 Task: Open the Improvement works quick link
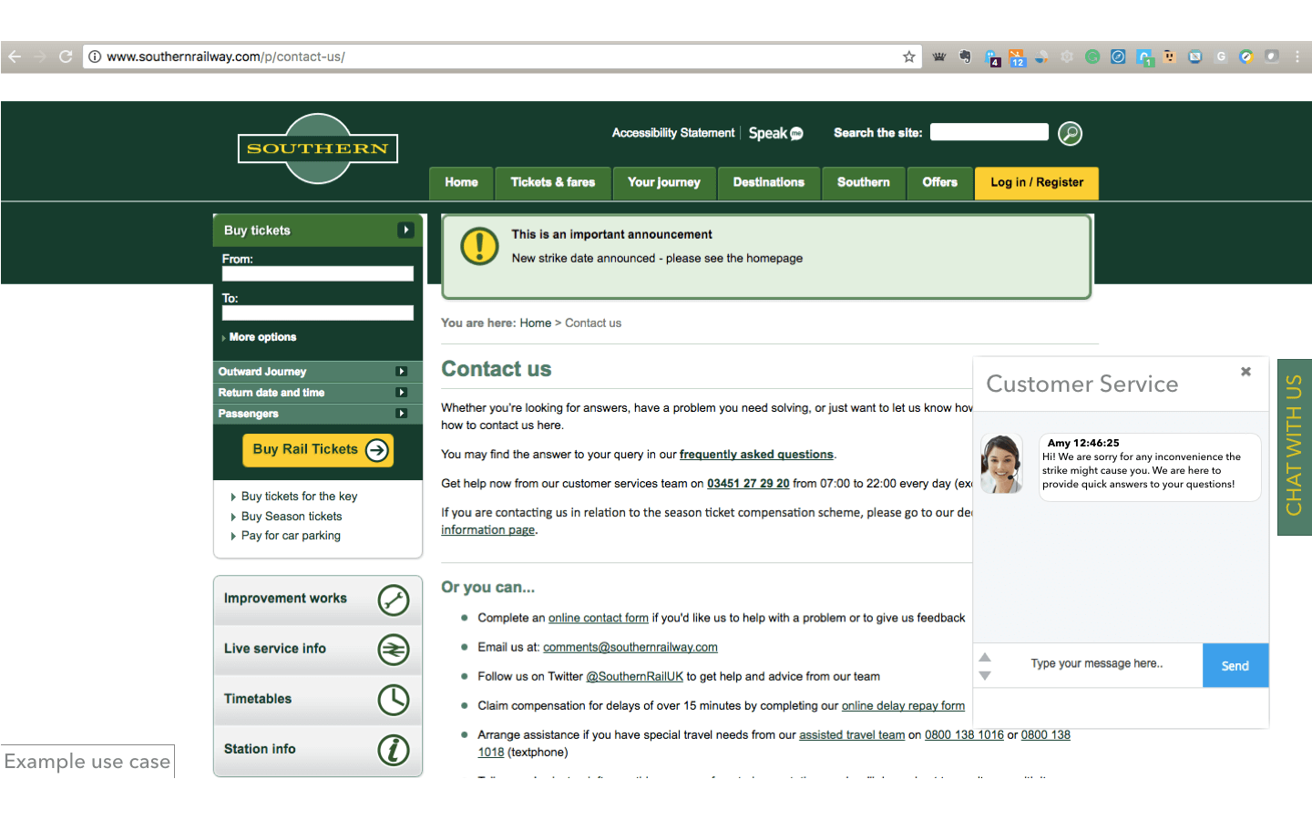[317, 600]
